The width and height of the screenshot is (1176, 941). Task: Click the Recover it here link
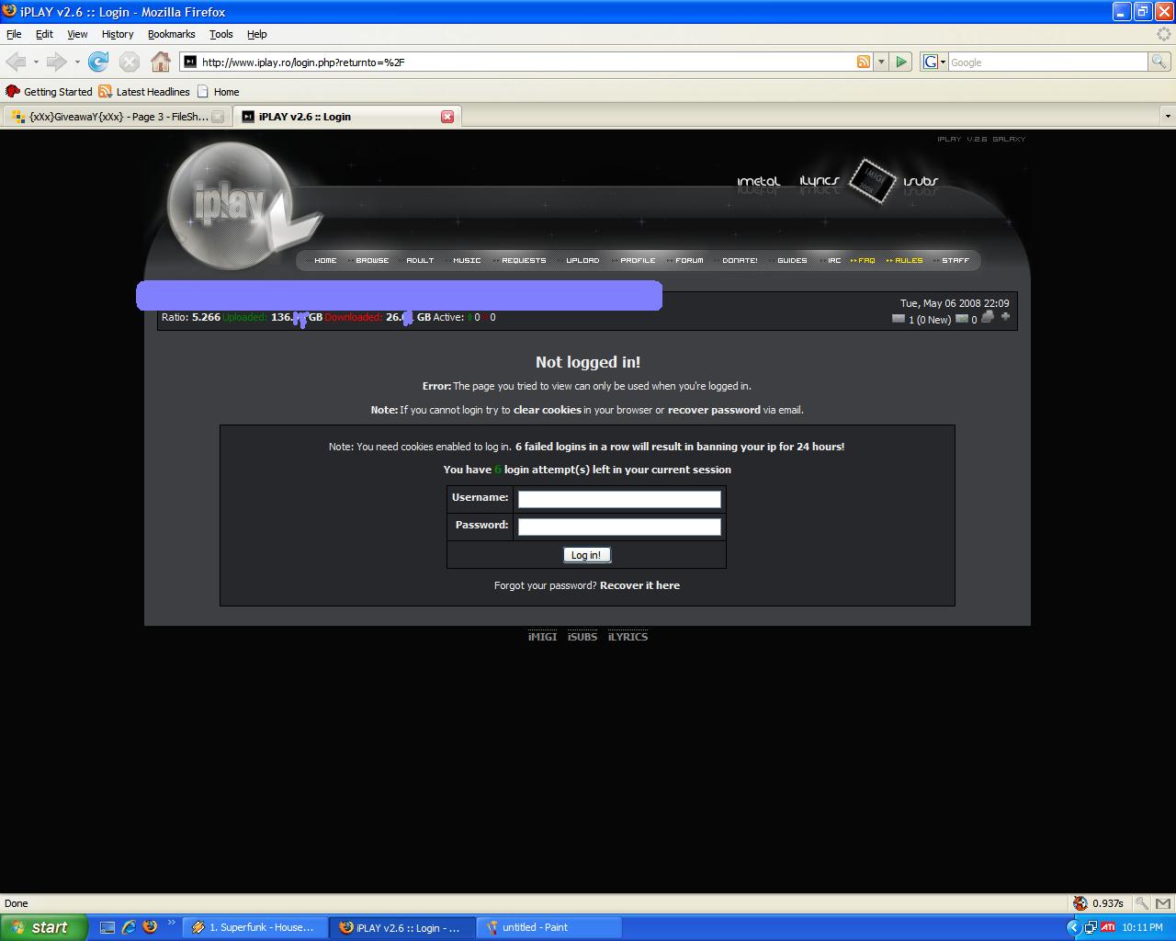[x=639, y=585]
